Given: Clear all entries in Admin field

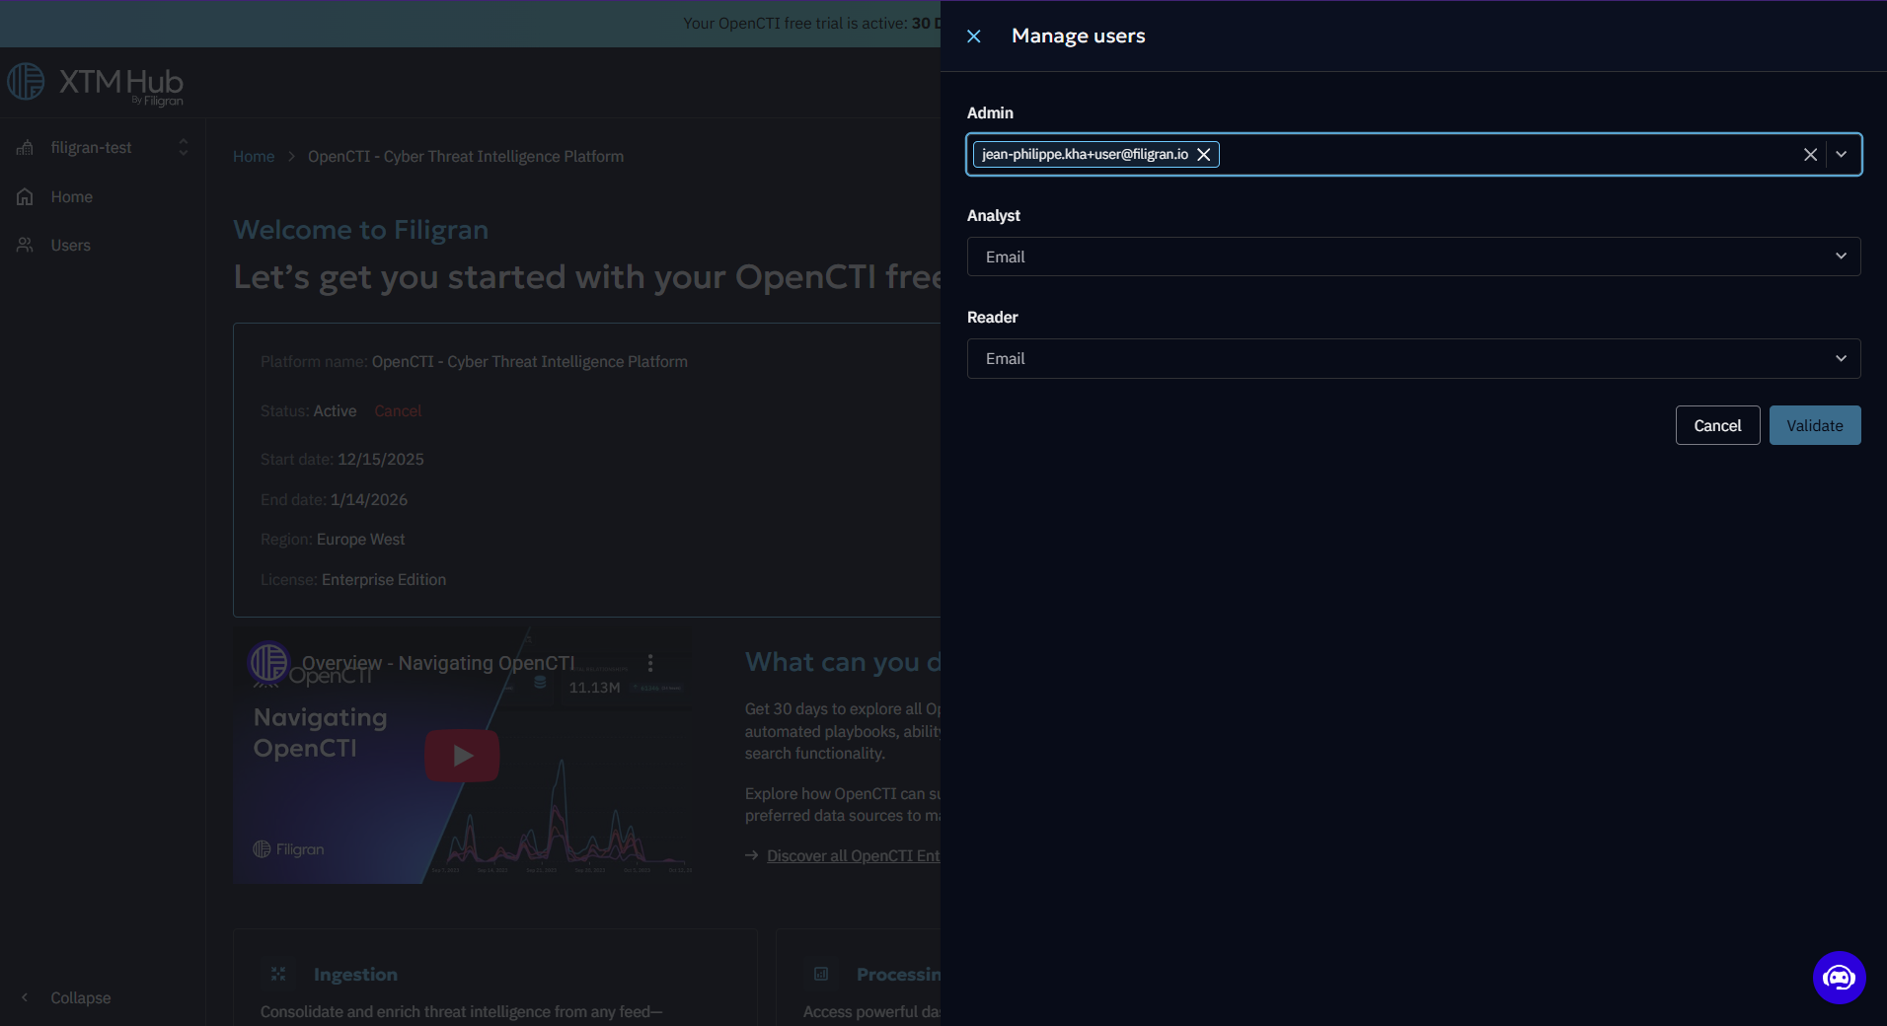Looking at the screenshot, I should 1810,155.
